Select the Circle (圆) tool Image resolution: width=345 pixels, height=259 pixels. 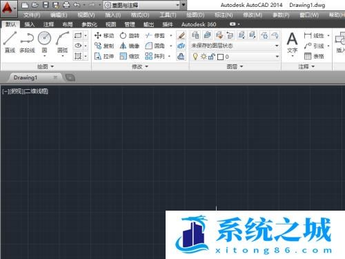tap(44, 42)
